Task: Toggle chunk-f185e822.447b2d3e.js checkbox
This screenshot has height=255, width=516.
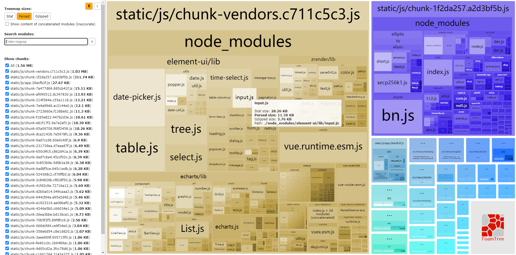Action: (7, 117)
